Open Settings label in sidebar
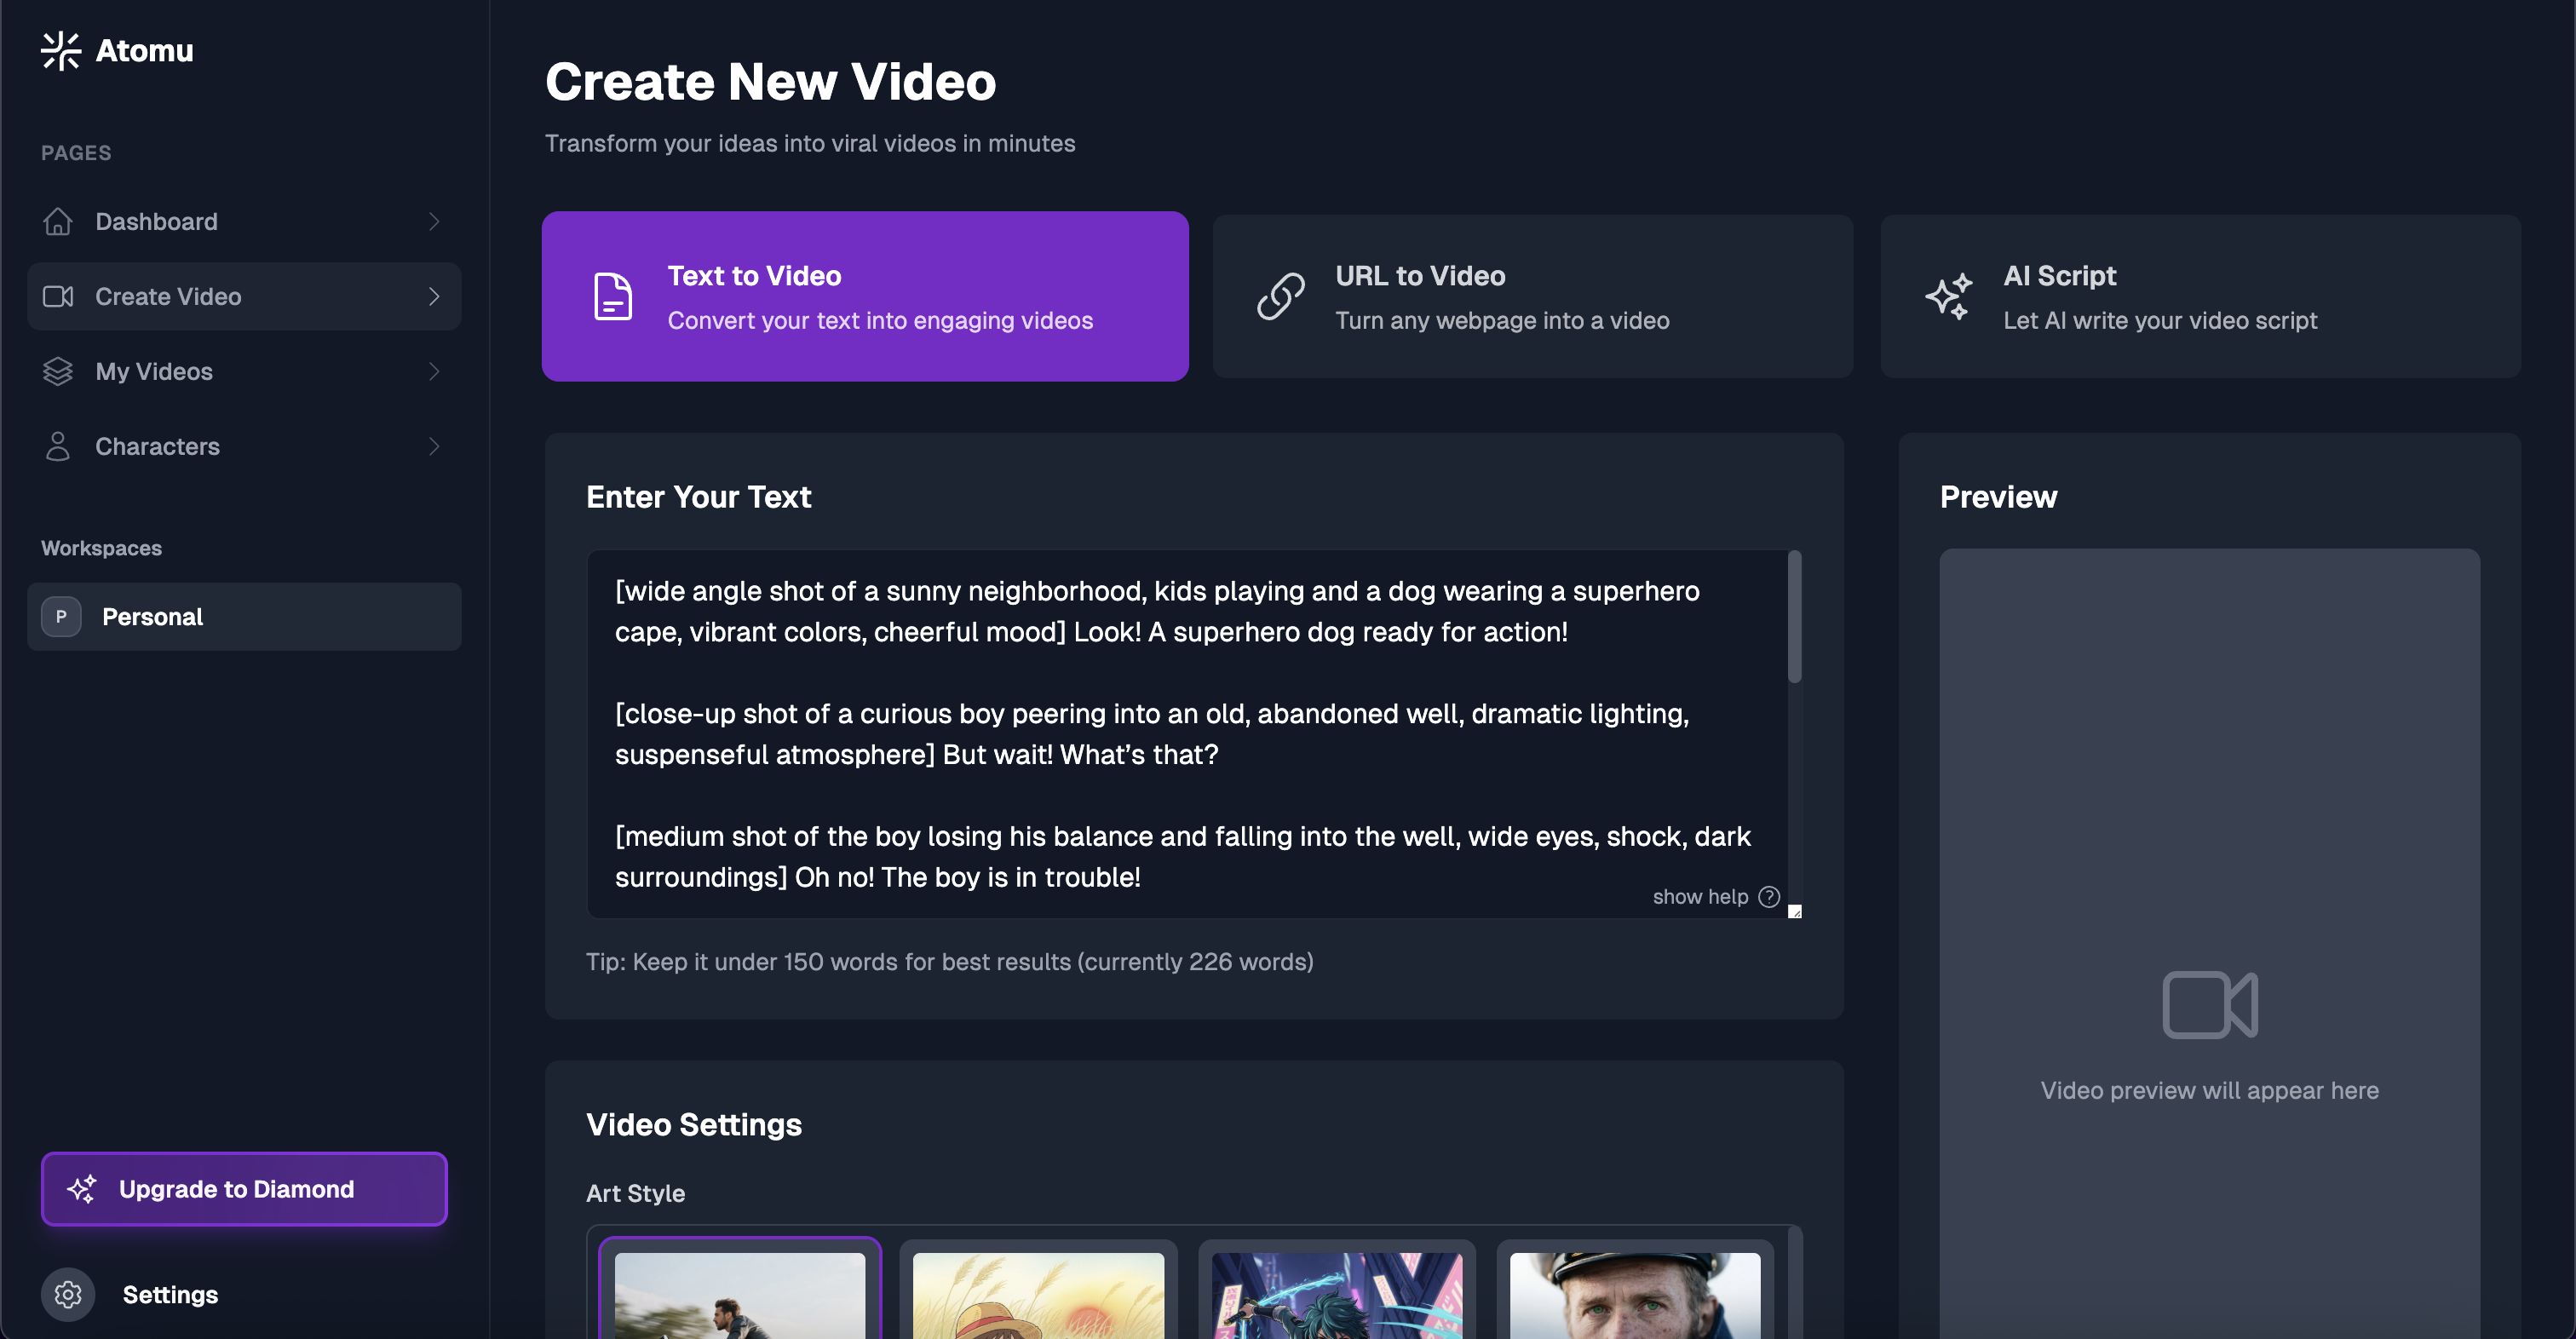 click(x=170, y=1294)
